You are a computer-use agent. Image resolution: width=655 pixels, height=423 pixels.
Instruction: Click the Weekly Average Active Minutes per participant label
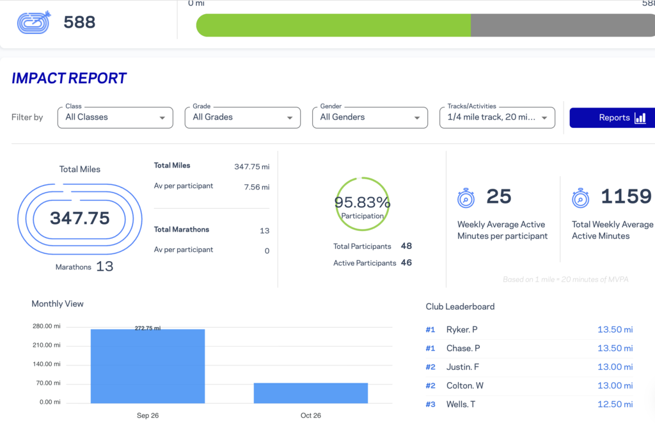pyautogui.click(x=503, y=230)
